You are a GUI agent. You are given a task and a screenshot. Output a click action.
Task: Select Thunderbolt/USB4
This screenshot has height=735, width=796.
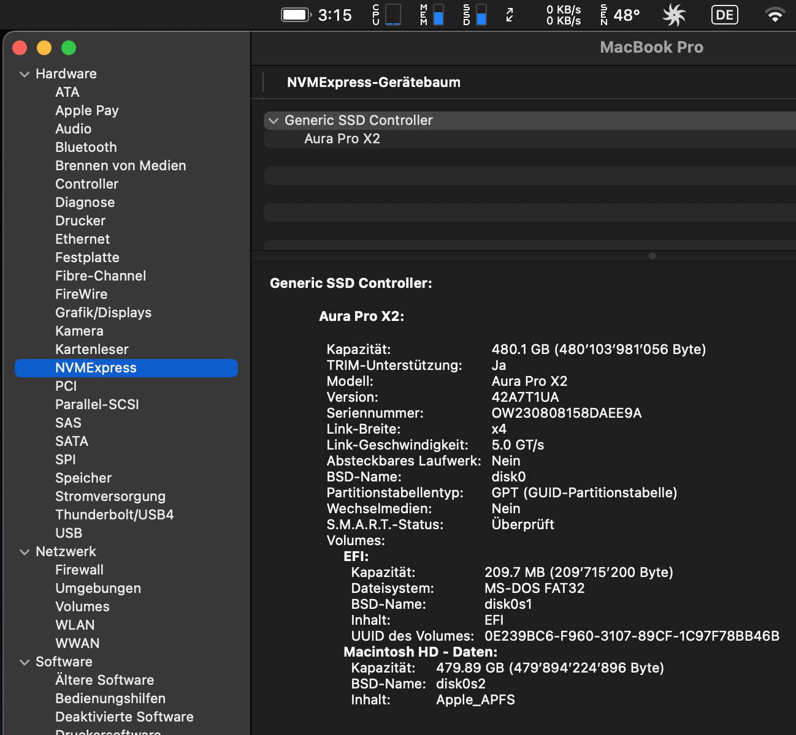tap(115, 514)
